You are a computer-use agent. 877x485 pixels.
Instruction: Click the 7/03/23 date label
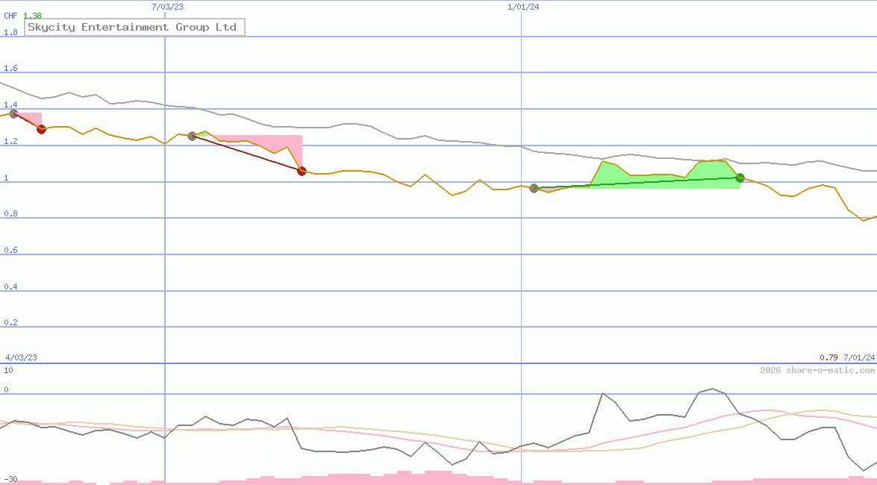[x=167, y=7]
